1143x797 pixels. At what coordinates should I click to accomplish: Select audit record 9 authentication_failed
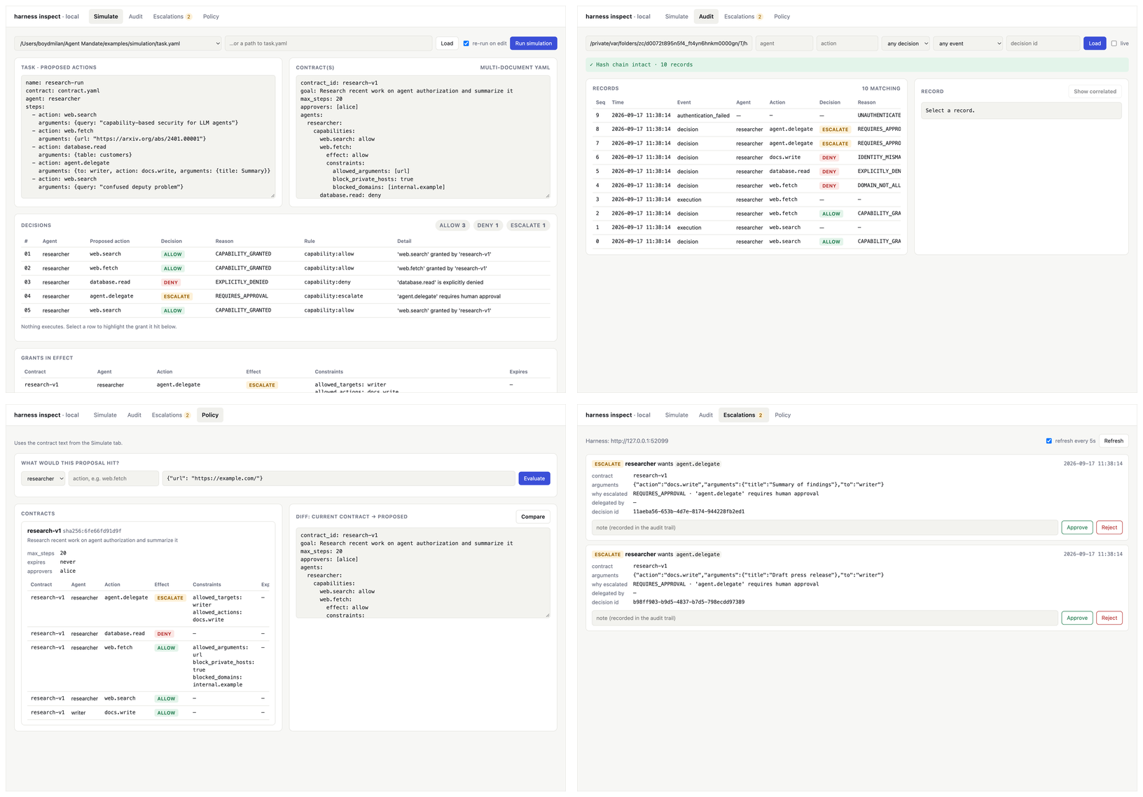pyautogui.click(x=747, y=115)
